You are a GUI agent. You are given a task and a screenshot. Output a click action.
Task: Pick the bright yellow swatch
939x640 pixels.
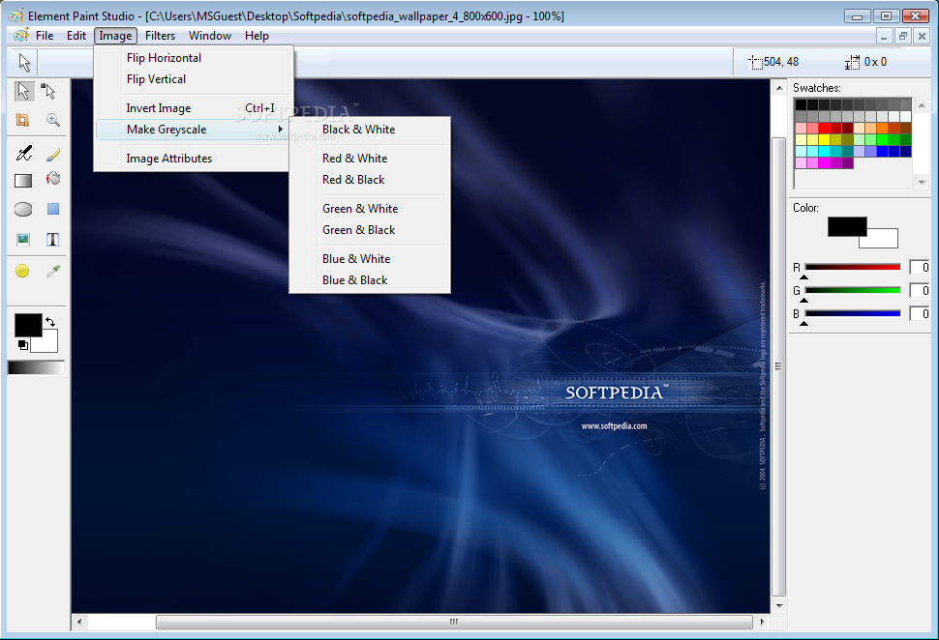824,139
